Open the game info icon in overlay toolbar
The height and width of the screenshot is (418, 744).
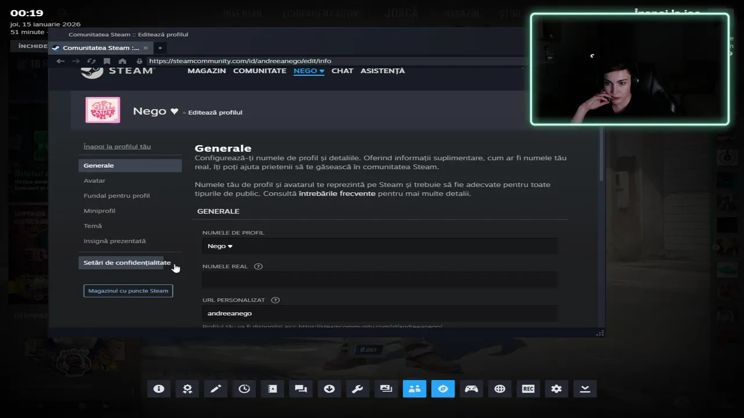click(159, 389)
